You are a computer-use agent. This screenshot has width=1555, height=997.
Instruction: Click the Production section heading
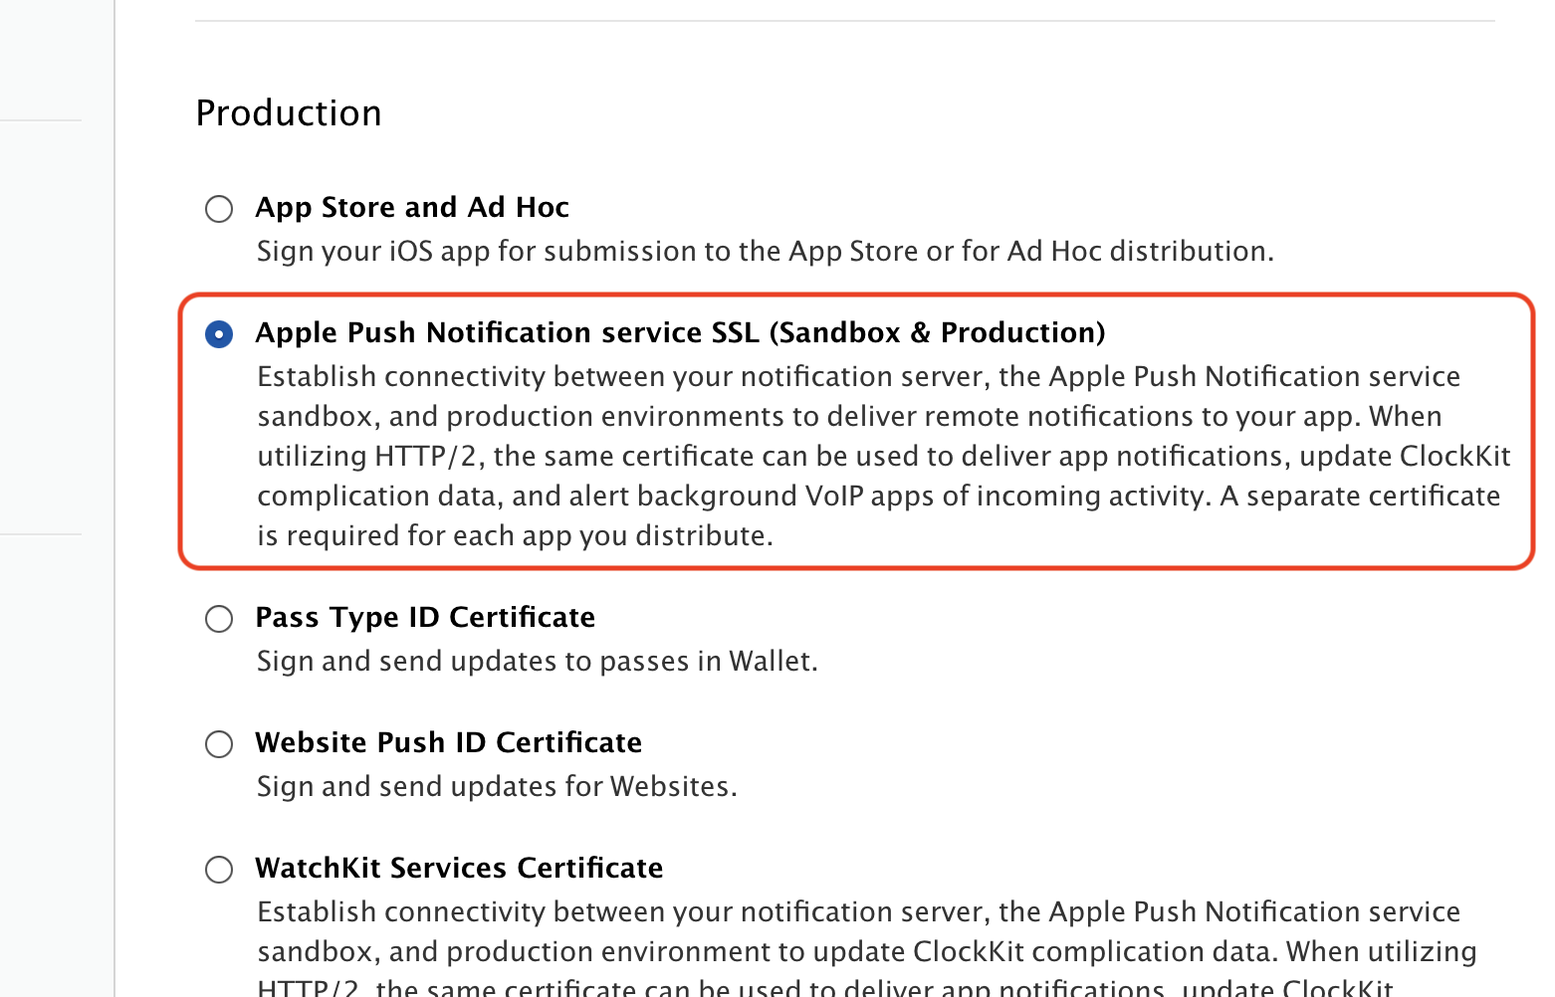pyautogui.click(x=288, y=112)
